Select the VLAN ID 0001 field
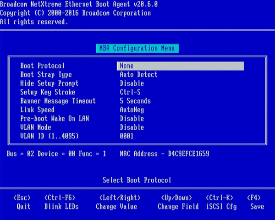 click(x=126, y=136)
